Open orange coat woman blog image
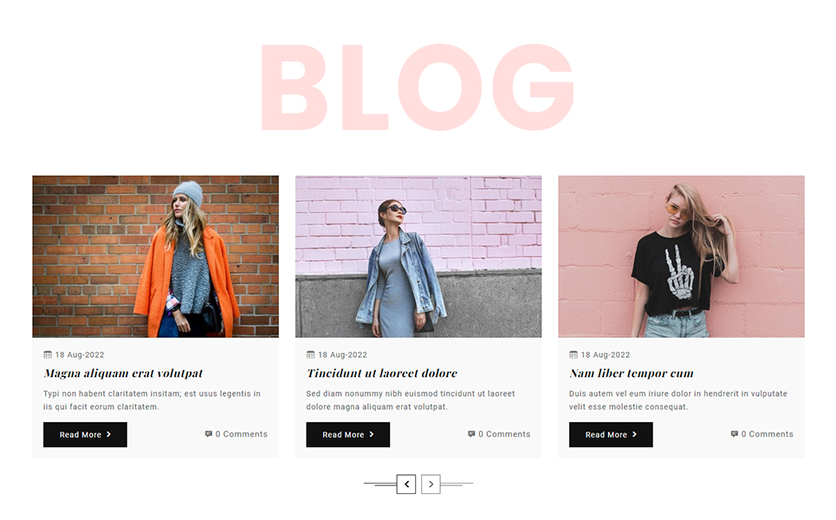The height and width of the screenshot is (520, 836). [x=156, y=257]
